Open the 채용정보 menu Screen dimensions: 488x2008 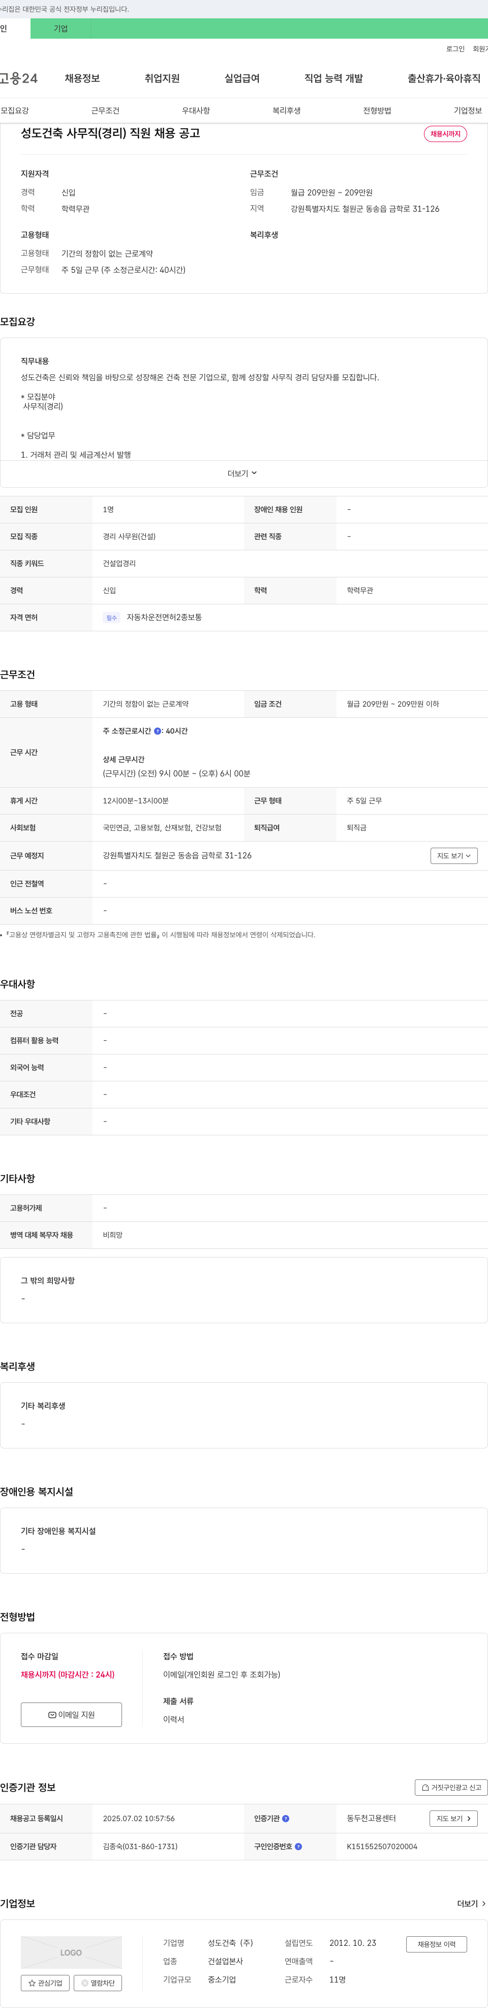tap(82, 78)
